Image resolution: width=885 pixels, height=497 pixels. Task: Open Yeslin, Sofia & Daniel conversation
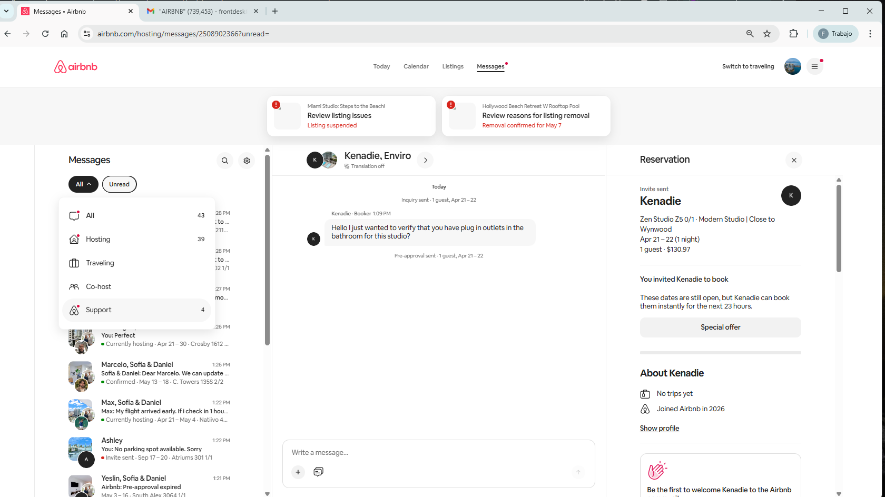150,486
